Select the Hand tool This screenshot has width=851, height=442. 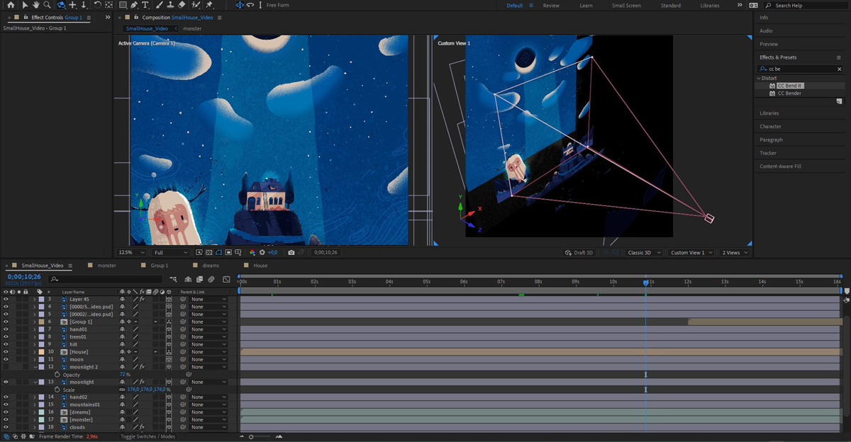[x=35, y=5]
